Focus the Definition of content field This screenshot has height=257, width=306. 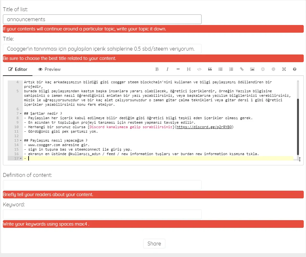[102, 185]
